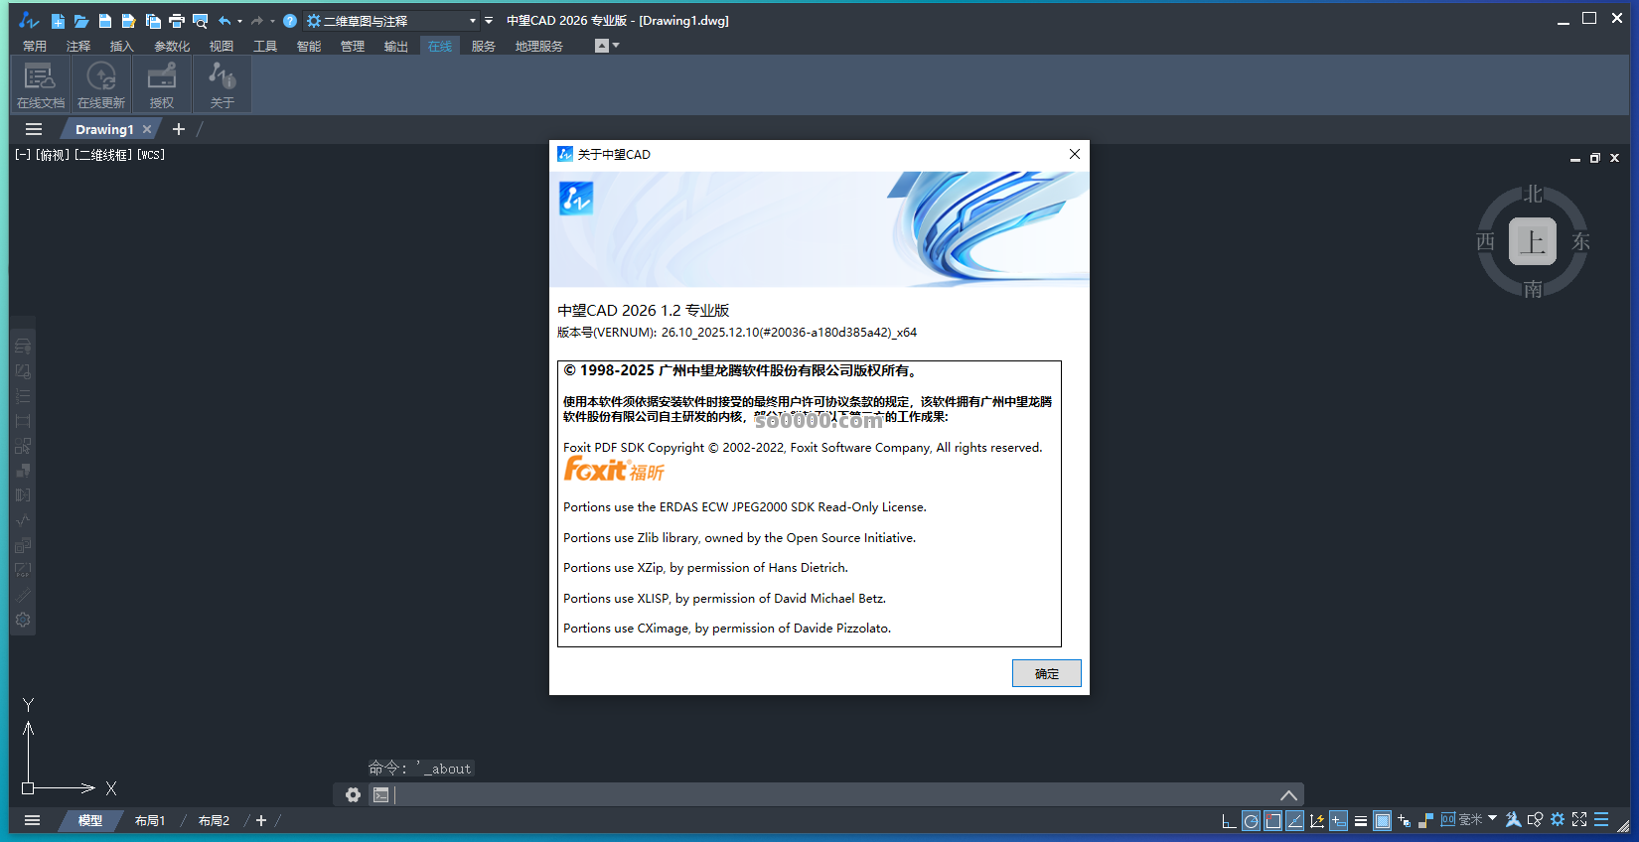Open the 智能 ribbon tab

309,46
